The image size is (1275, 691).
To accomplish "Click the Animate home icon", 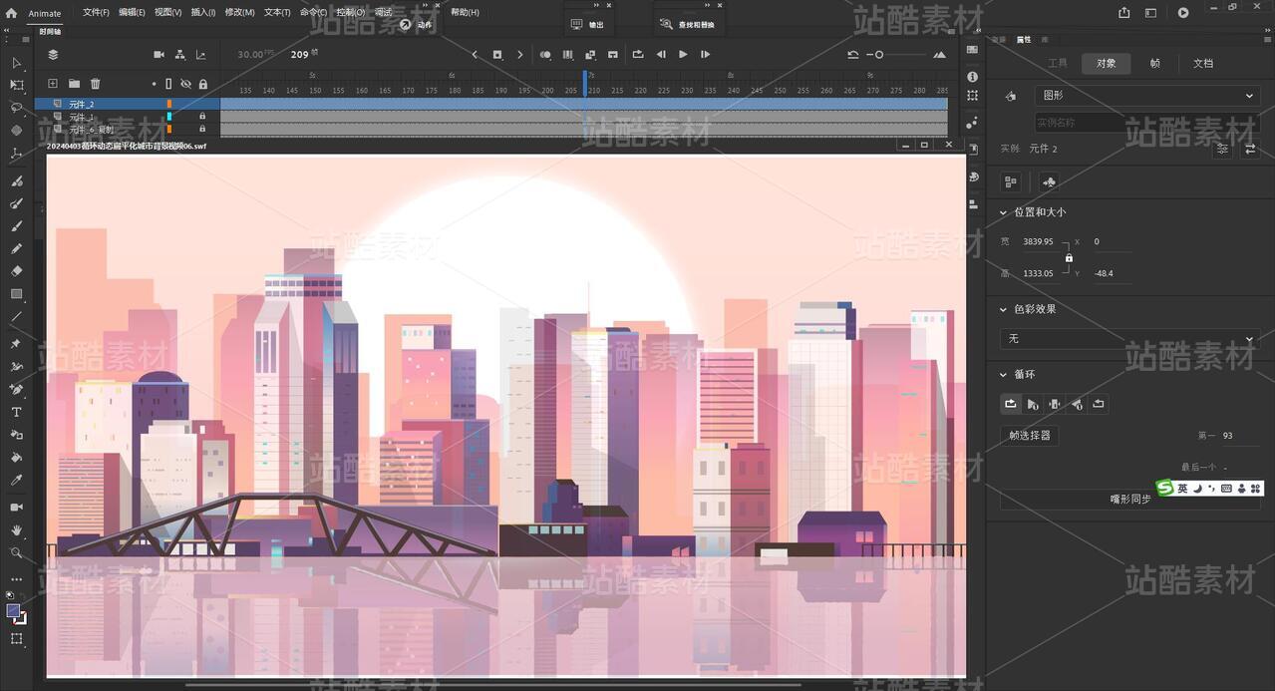I will (x=11, y=13).
